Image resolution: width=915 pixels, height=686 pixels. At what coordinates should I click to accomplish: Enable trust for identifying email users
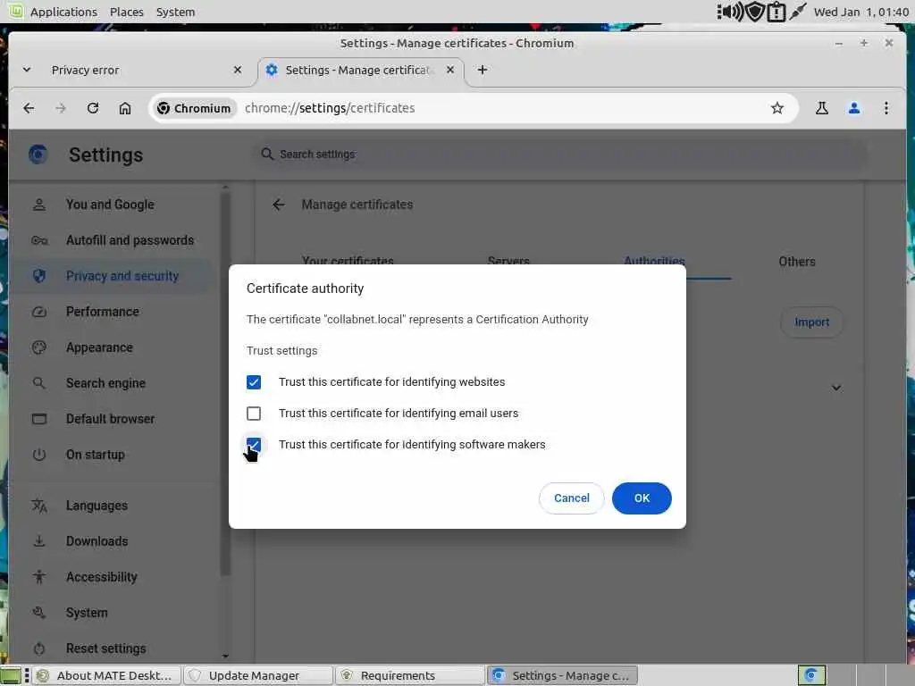253,414
